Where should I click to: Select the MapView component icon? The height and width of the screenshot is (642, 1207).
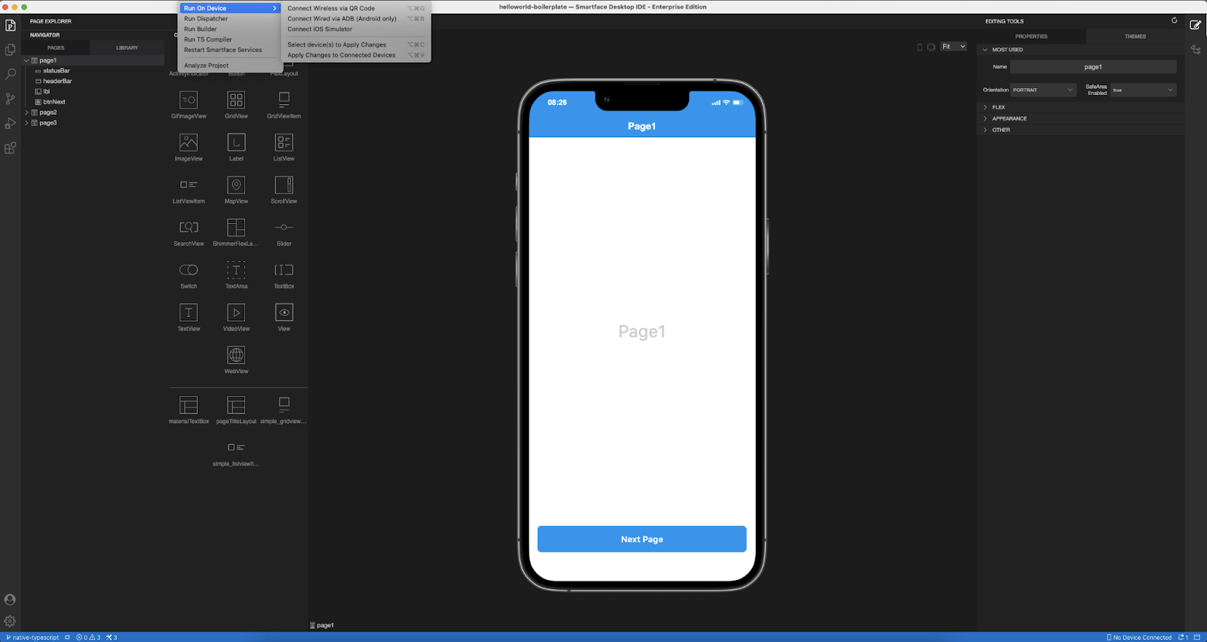[x=236, y=185]
